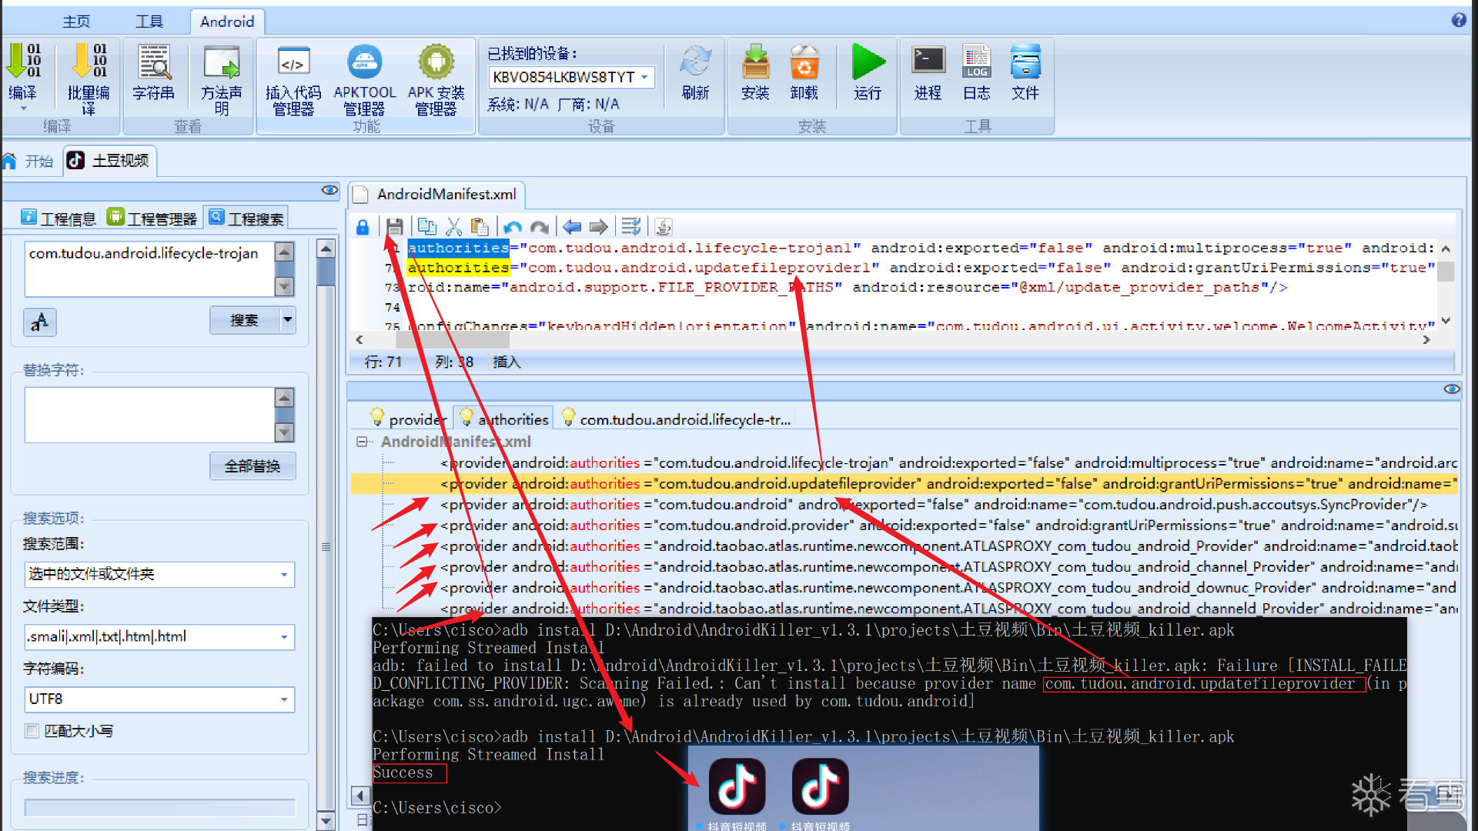Screen dimensions: 1478x831
Task: Switch to the 工具 ribbon tab
Action: tap(149, 22)
